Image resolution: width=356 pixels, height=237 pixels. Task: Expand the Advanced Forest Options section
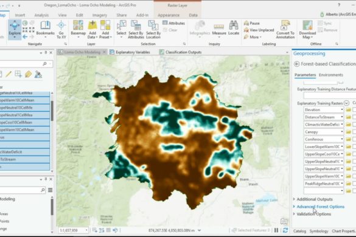click(320, 207)
